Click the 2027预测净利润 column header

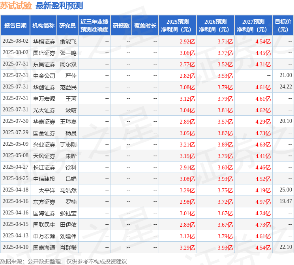(x=253, y=26)
